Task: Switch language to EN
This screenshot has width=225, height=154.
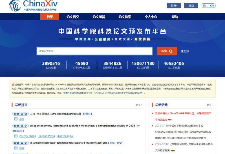Action: point(204,6)
